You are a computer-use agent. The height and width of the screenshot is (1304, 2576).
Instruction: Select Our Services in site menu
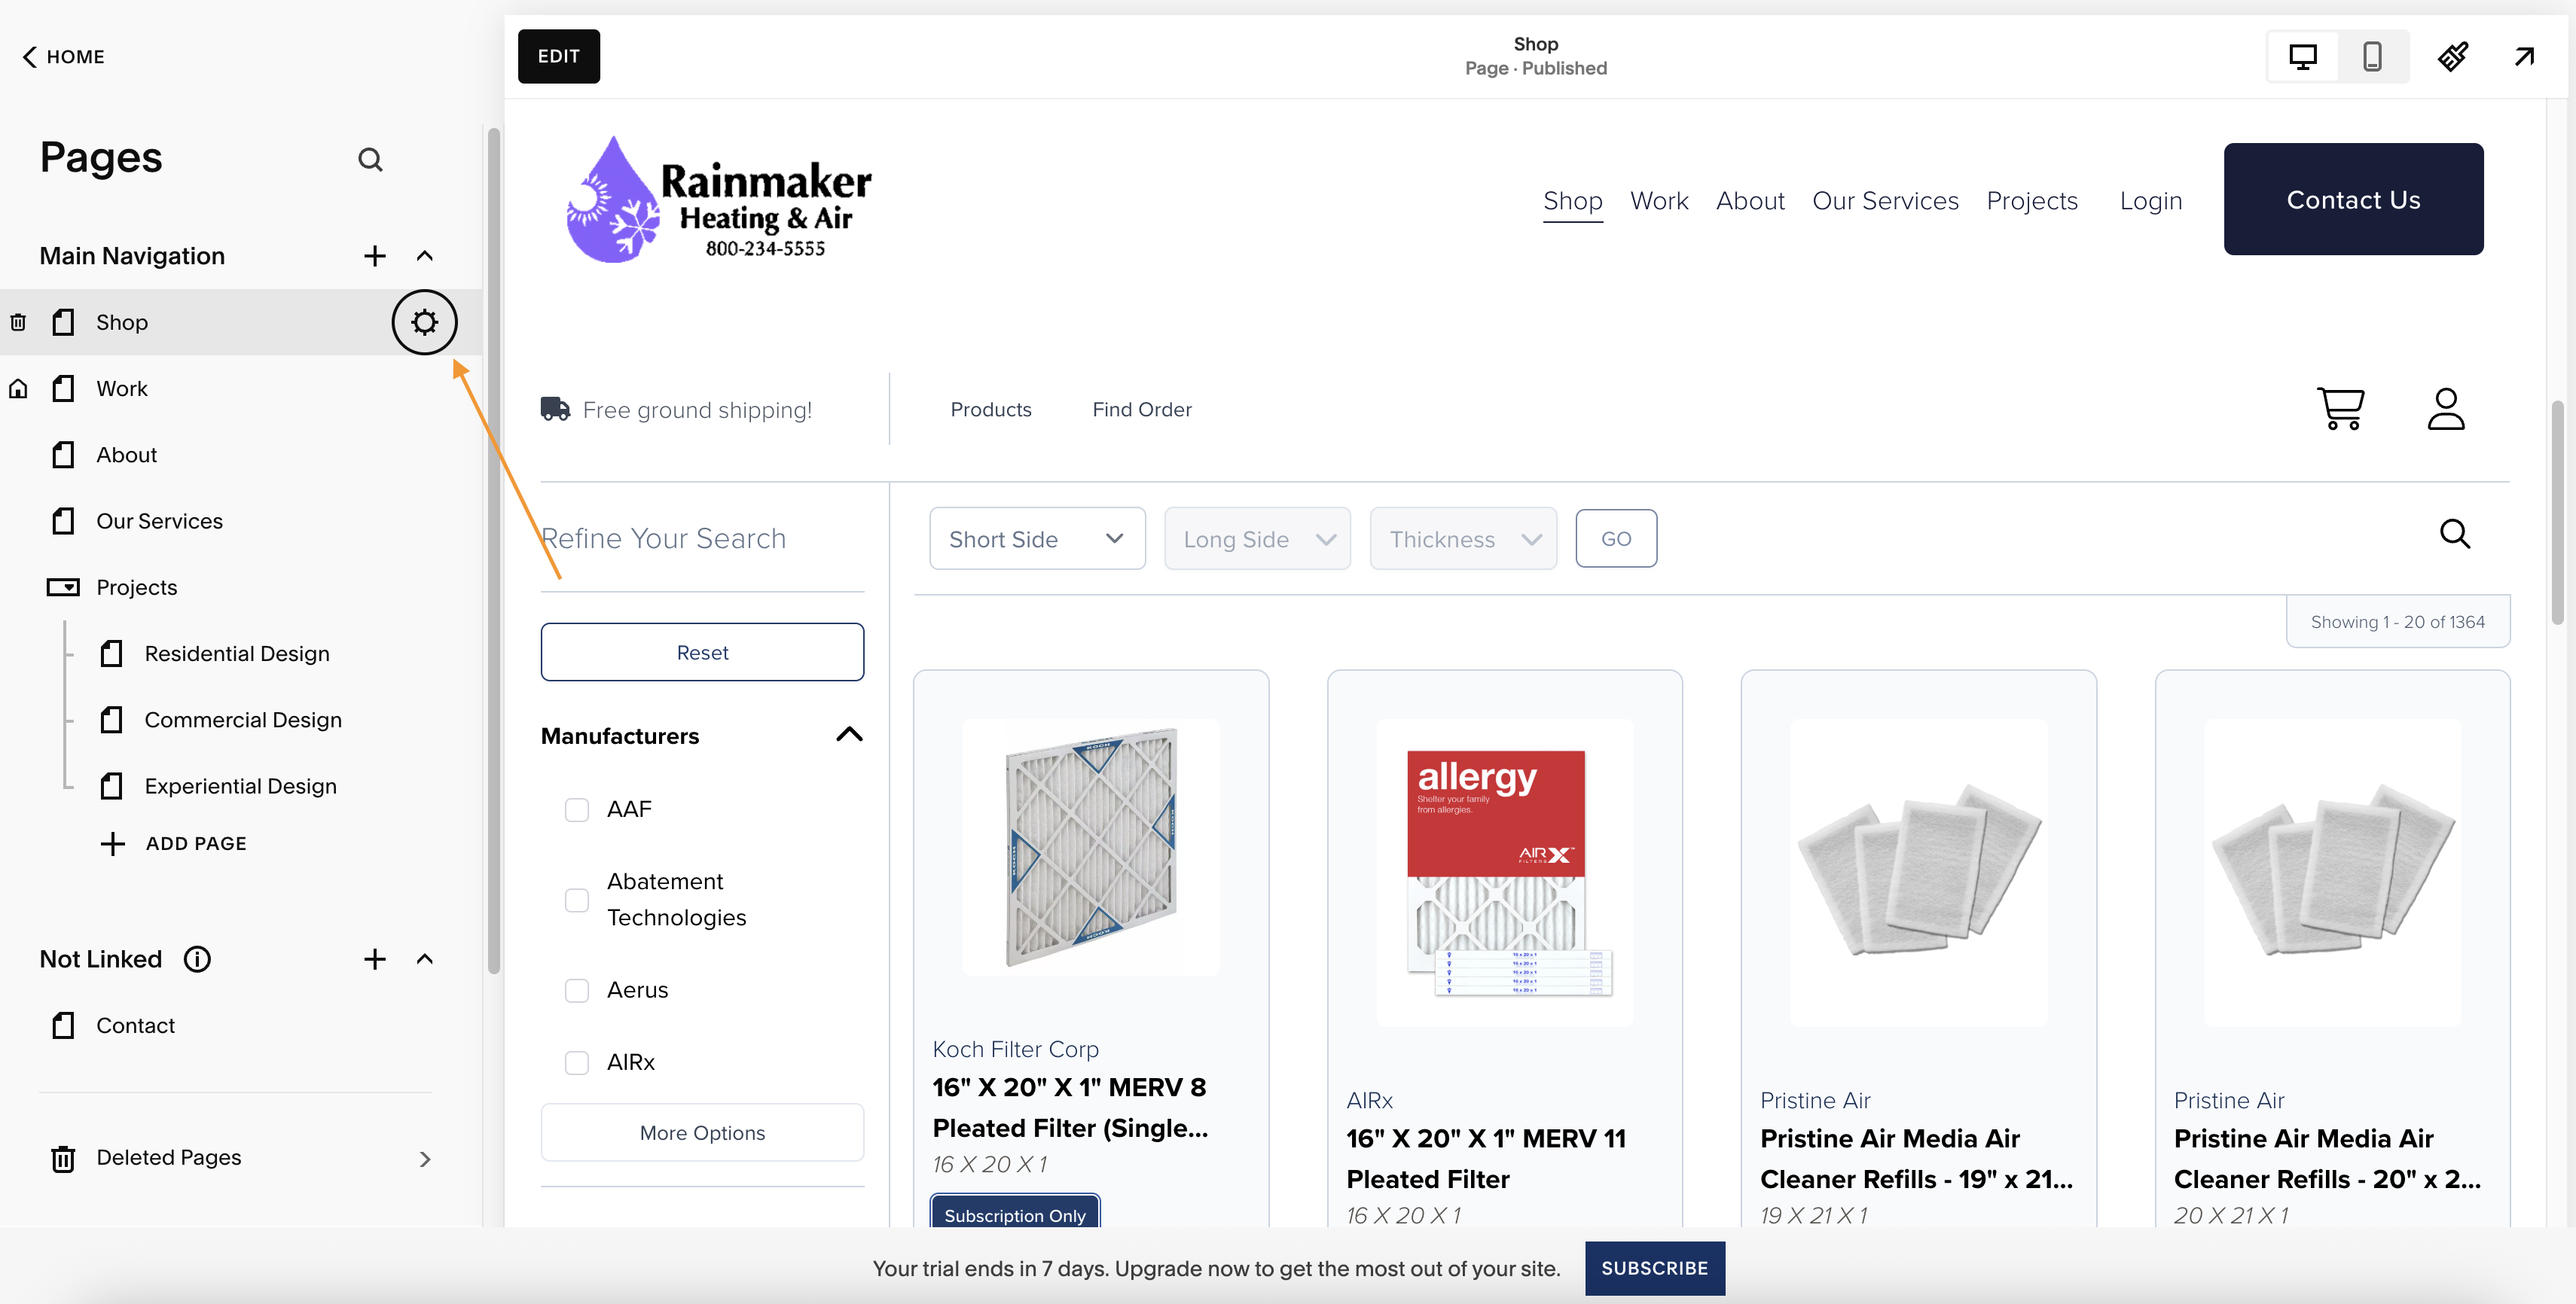coord(1884,201)
